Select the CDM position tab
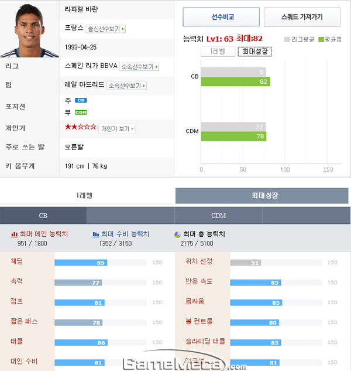 (x=218, y=216)
